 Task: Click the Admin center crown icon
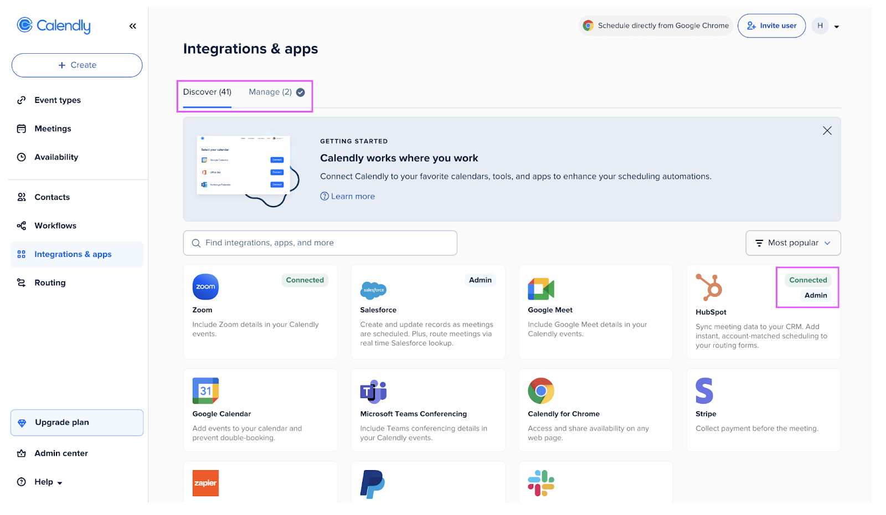coord(22,453)
